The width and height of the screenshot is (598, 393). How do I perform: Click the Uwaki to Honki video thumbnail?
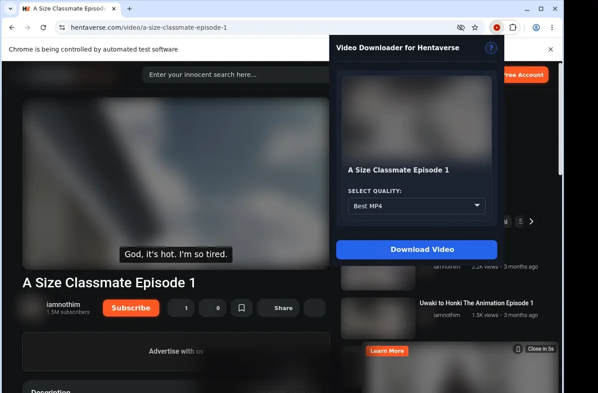[378, 318]
